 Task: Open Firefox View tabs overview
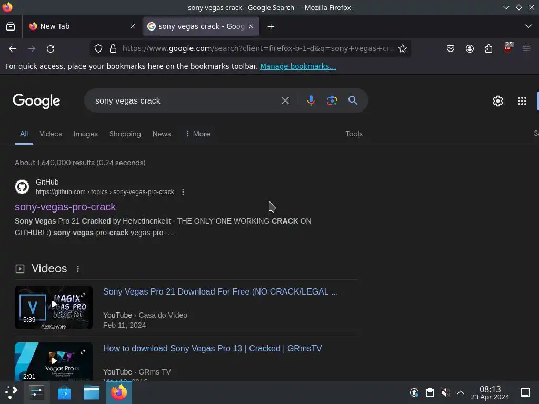click(x=11, y=26)
